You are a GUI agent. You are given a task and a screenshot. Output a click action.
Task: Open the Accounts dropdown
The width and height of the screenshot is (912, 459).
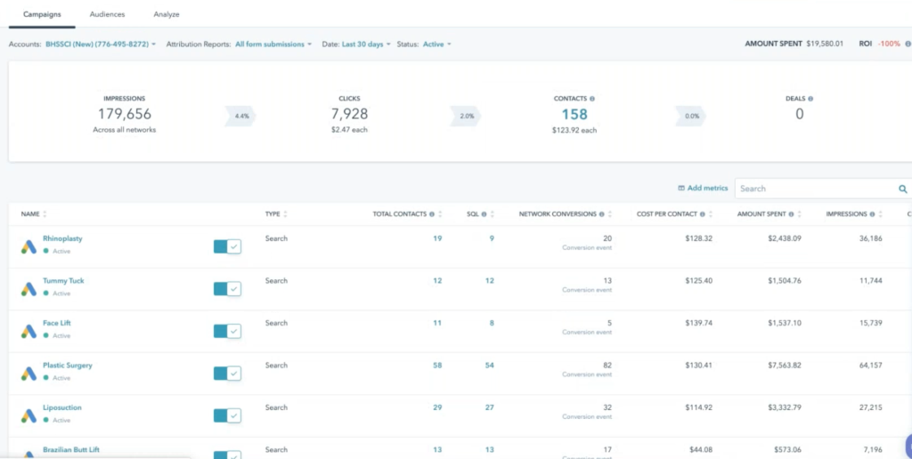(x=100, y=44)
